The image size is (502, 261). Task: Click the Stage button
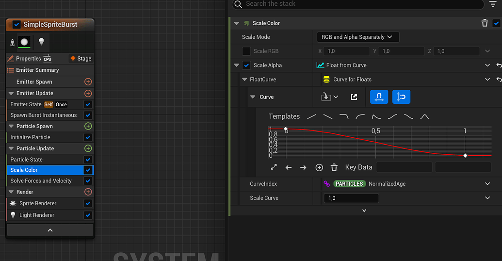click(81, 59)
